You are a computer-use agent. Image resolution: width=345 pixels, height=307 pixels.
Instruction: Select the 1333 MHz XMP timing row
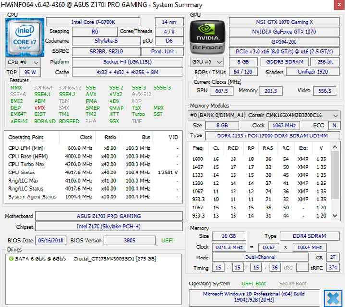pyautogui.click(x=259, y=175)
